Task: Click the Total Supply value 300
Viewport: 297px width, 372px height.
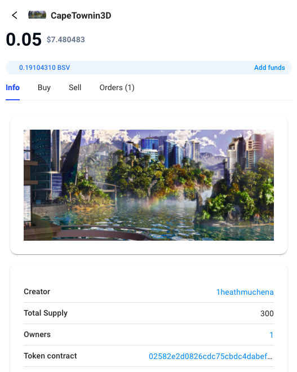Action: 267,313
